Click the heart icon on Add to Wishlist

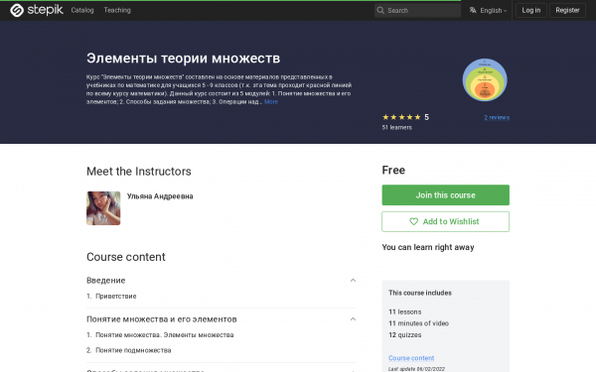coord(413,221)
